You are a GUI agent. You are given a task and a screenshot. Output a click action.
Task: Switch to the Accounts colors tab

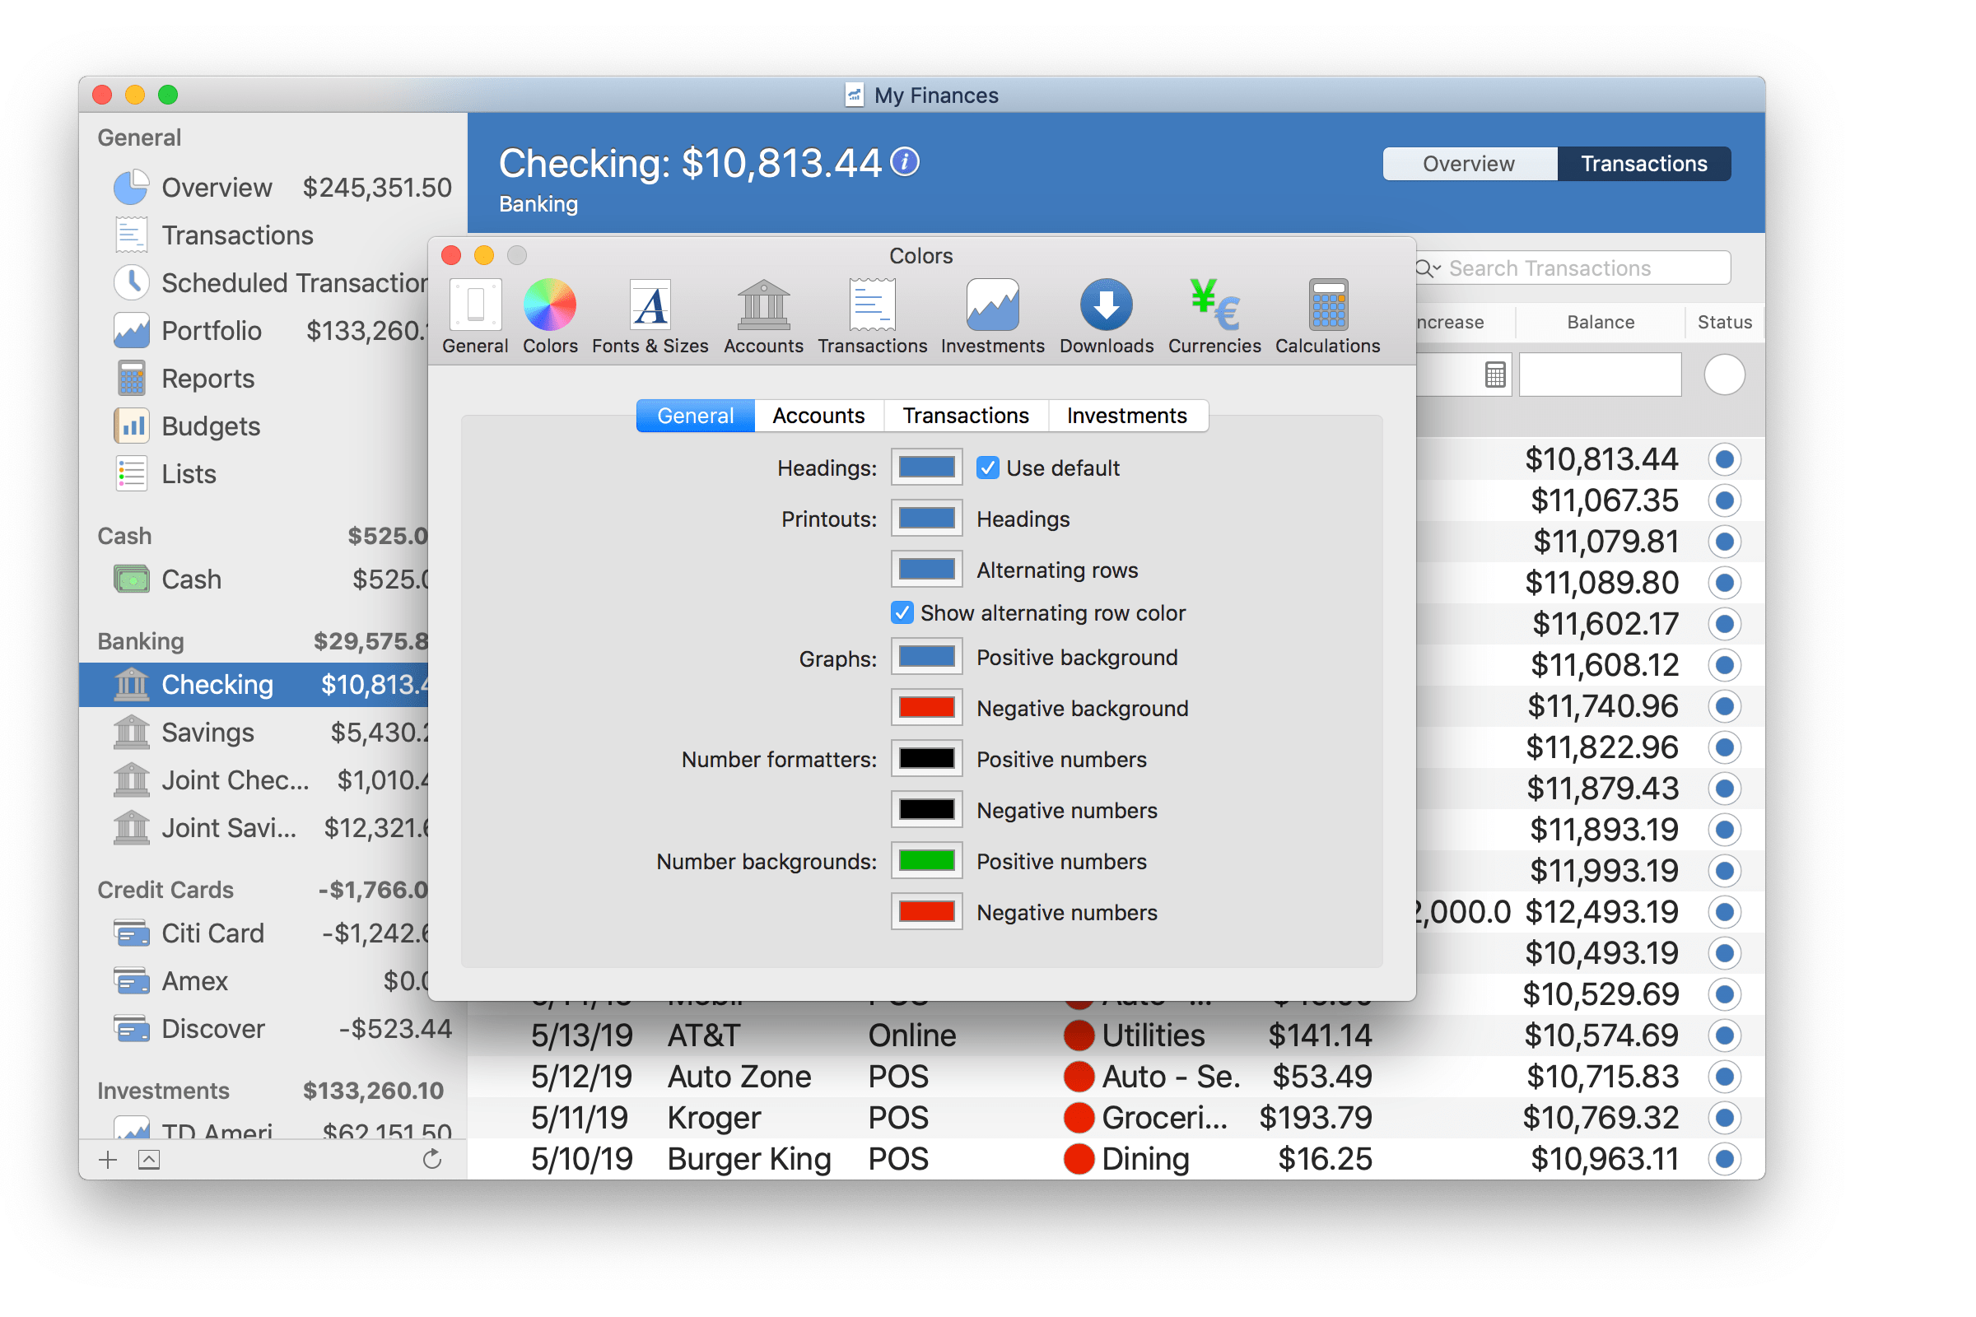818,416
